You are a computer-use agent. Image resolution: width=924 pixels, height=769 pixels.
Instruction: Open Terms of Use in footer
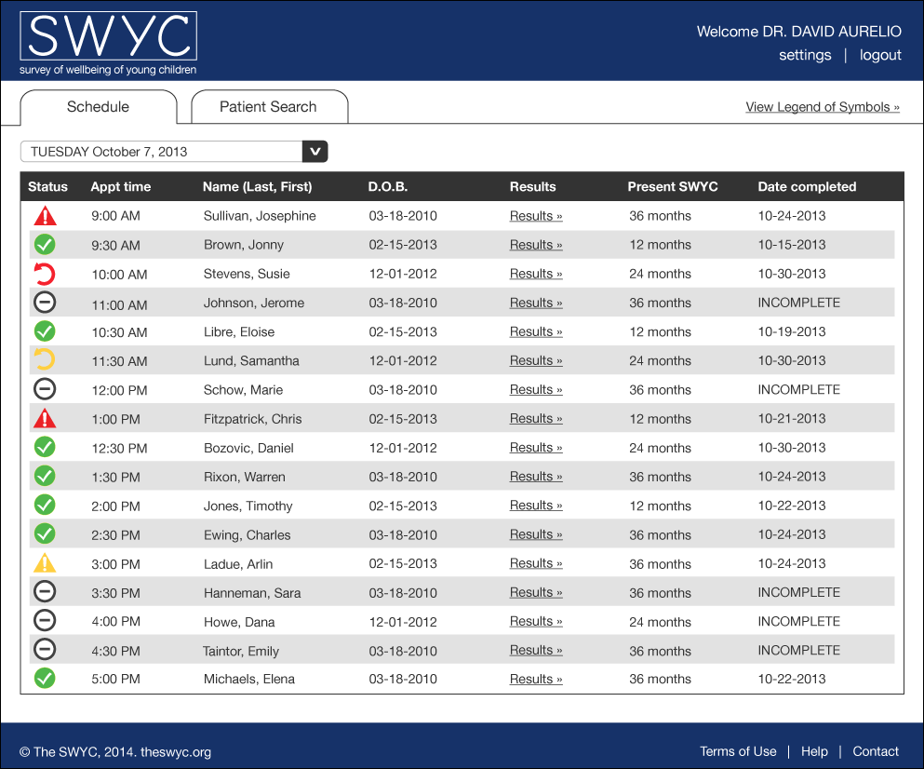coord(738,751)
